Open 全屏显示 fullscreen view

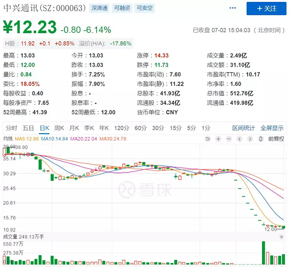[272, 128]
